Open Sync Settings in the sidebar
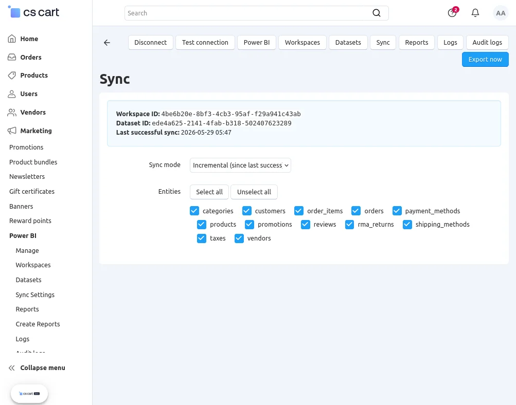This screenshot has height=405, width=516. coord(35,295)
